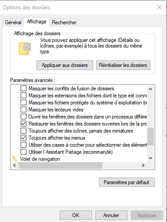167x222 pixels.
Task: Open the Rechercher tab
Action: click(x=64, y=22)
